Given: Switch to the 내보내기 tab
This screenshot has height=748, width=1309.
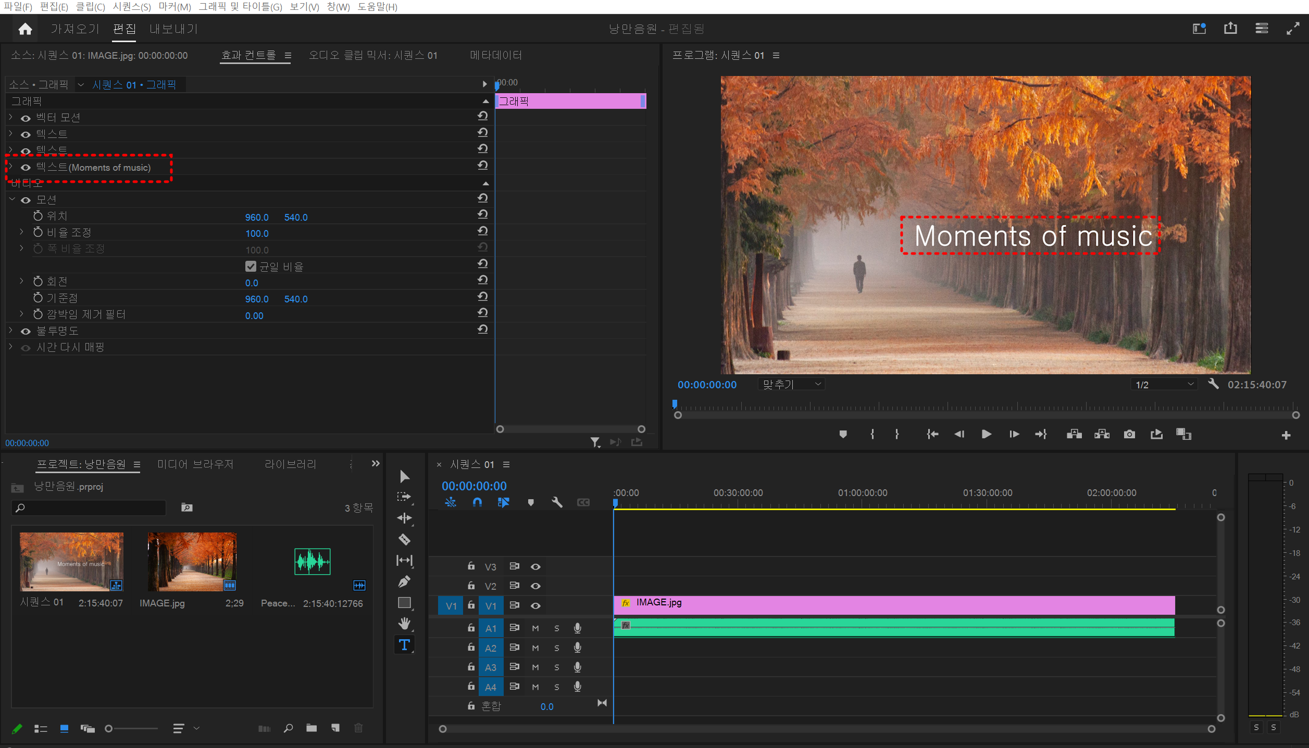Looking at the screenshot, I should (174, 29).
